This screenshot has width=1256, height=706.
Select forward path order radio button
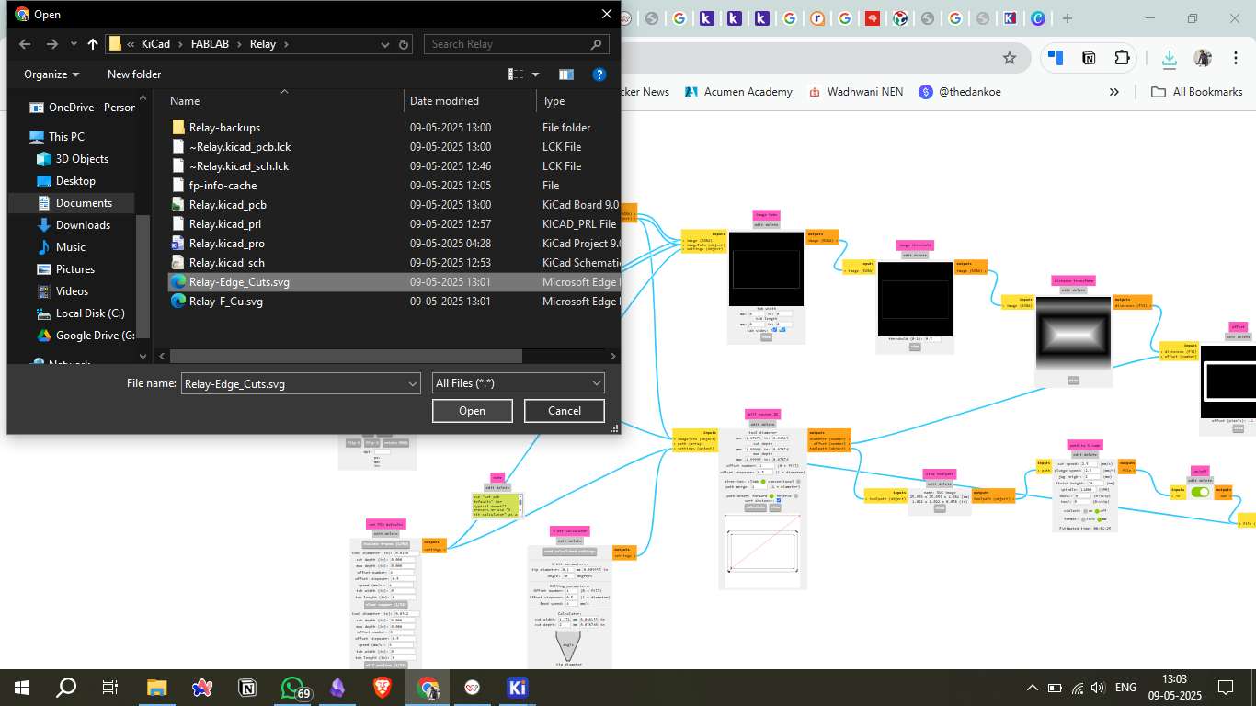pyautogui.click(x=771, y=495)
